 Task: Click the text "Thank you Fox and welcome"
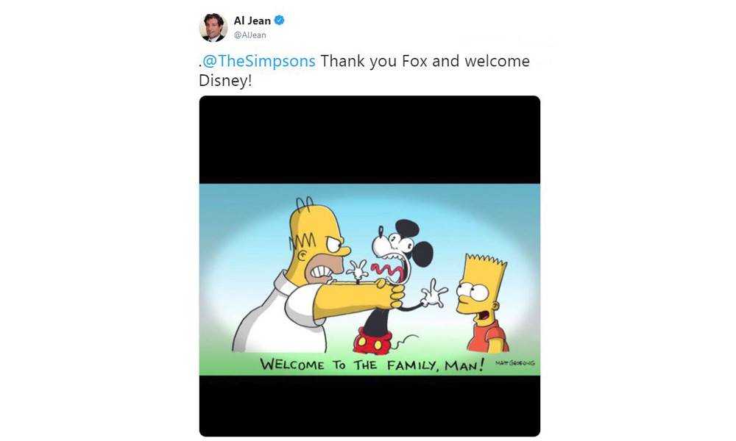coord(425,61)
